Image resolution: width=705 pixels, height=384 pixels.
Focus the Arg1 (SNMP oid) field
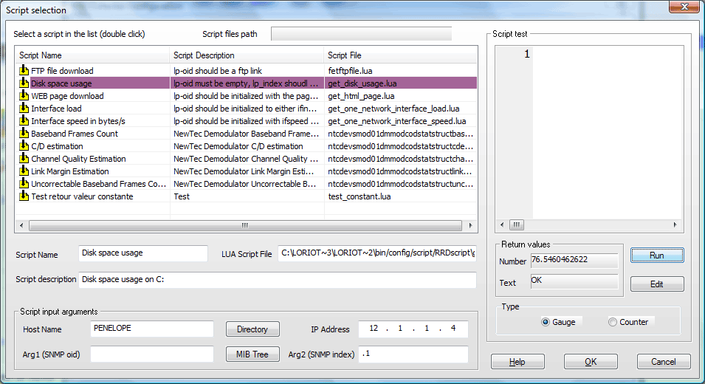click(152, 354)
